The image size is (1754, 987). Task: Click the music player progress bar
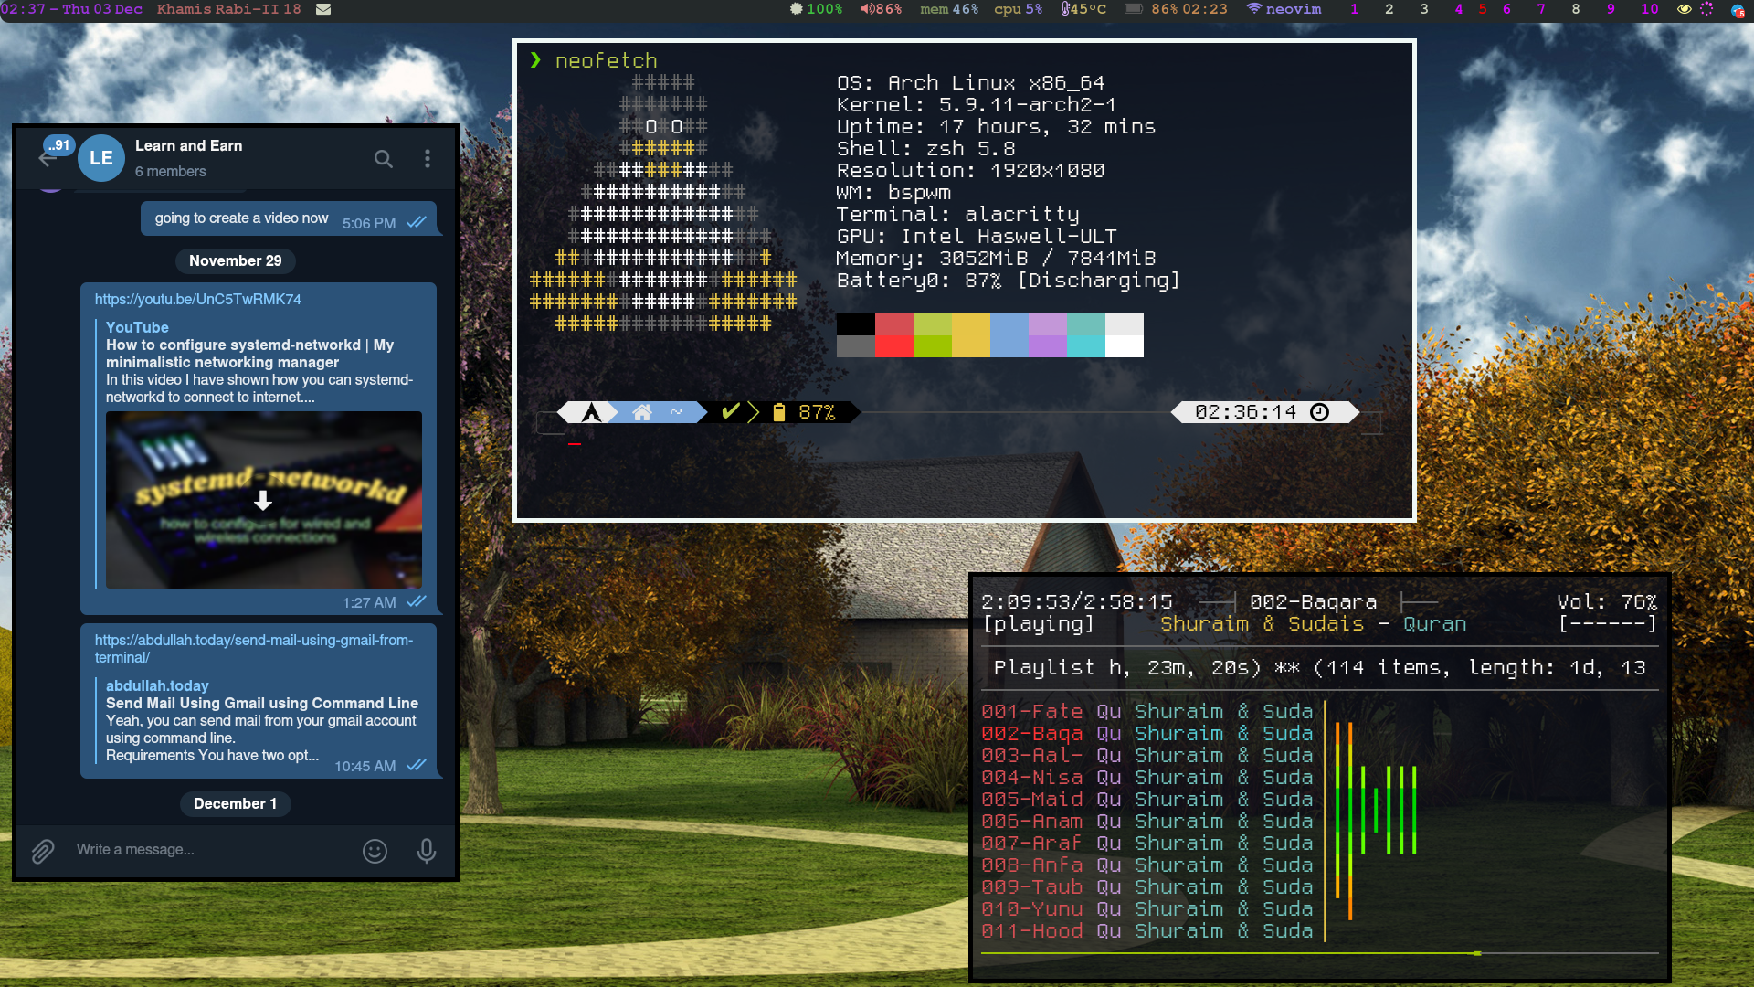1319,953
